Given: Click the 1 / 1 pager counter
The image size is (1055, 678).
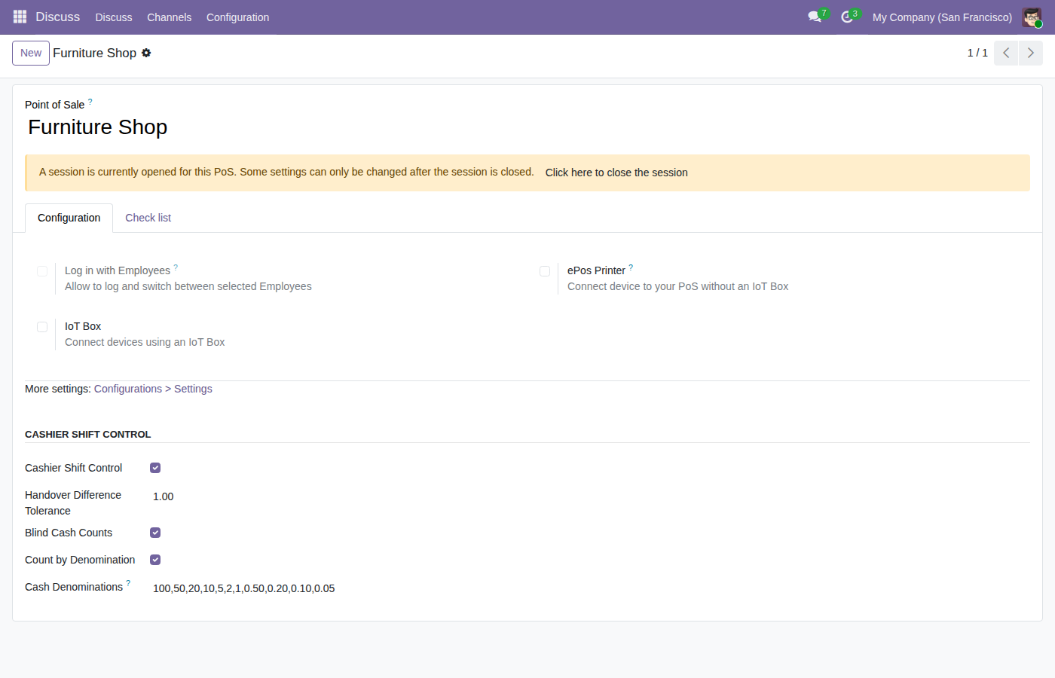Looking at the screenshot, I should click(x=977, y=53).
